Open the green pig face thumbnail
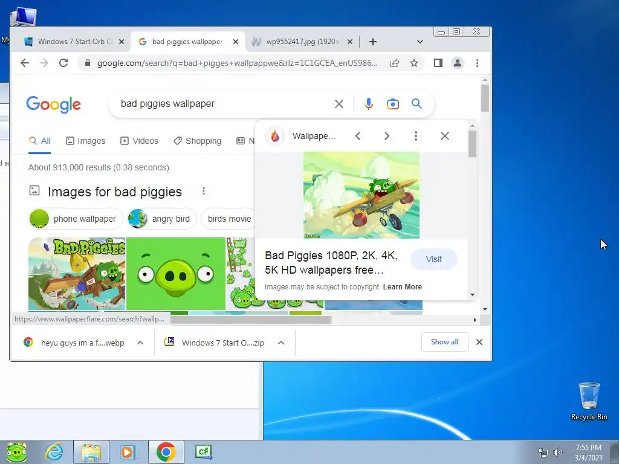 pyautogui.click(x=176, y=274)
